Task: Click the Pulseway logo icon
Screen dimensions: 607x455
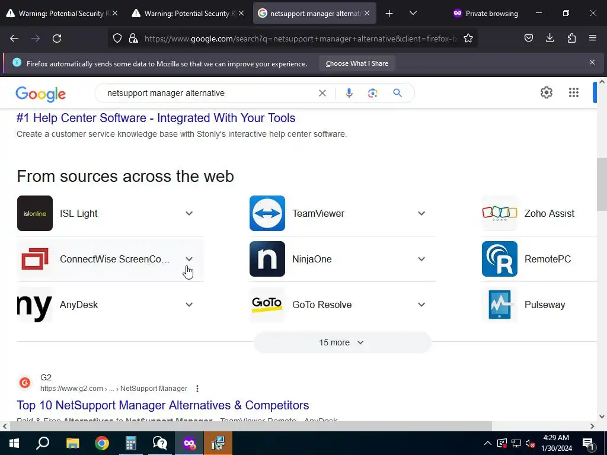Action: (499, 305)
